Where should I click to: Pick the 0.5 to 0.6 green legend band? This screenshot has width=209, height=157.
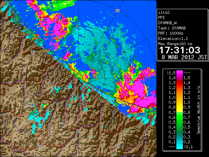click(180, 122)
